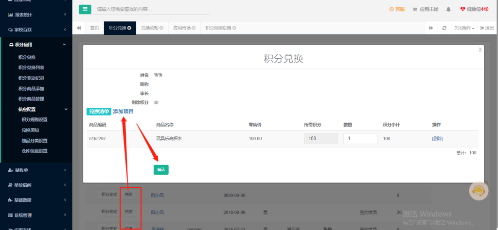Screen dimensions: 498x230
Task: Collapse the 信息配置 submenu
Action: [43, 109]
